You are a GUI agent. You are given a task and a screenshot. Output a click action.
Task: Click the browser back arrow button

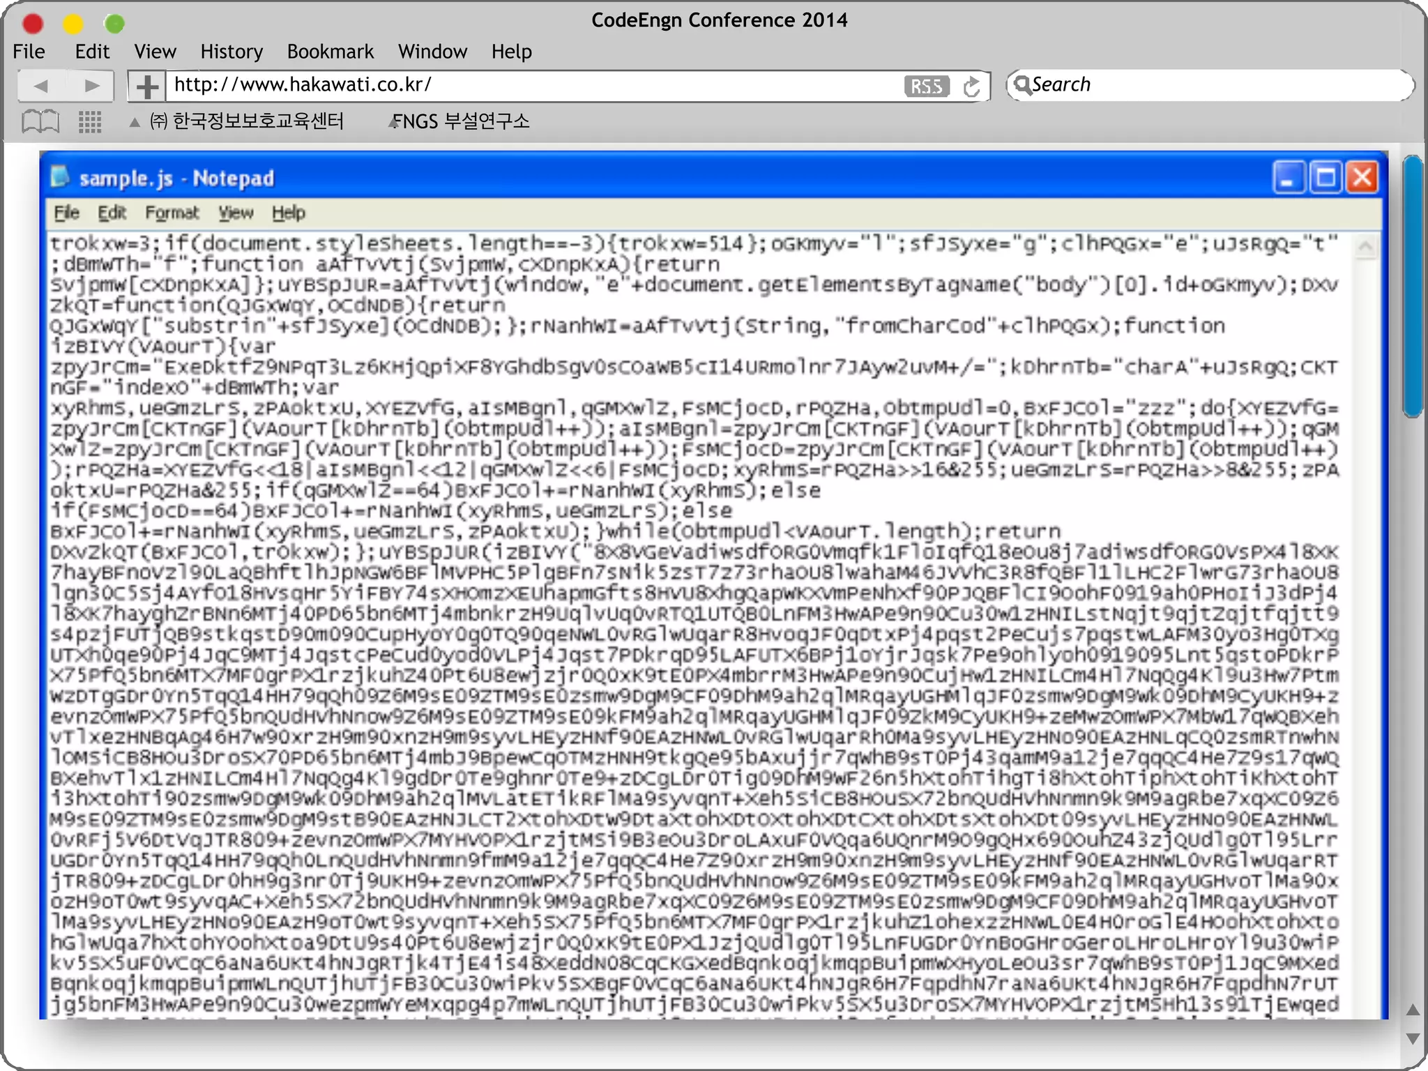point(41,86)
